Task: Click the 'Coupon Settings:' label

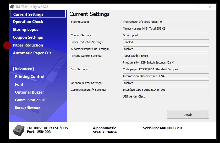Action: [x=81, y=35]
